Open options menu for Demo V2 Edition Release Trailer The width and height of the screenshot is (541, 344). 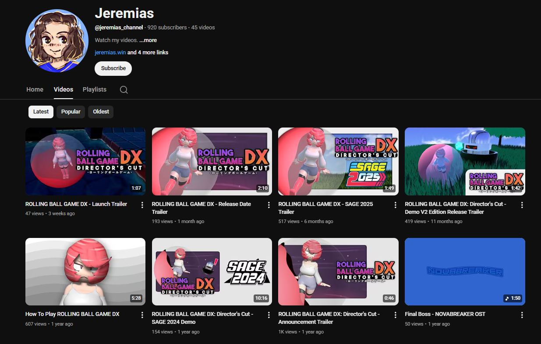(x=522, y=205)
